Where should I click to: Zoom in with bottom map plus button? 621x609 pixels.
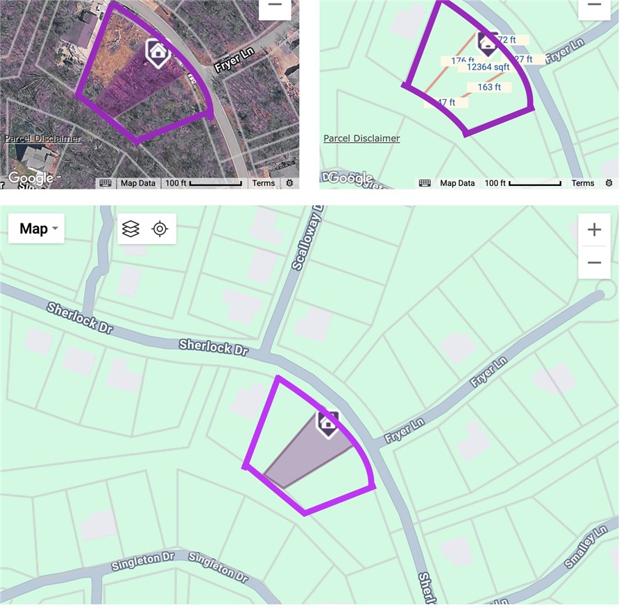pos(595,230)
